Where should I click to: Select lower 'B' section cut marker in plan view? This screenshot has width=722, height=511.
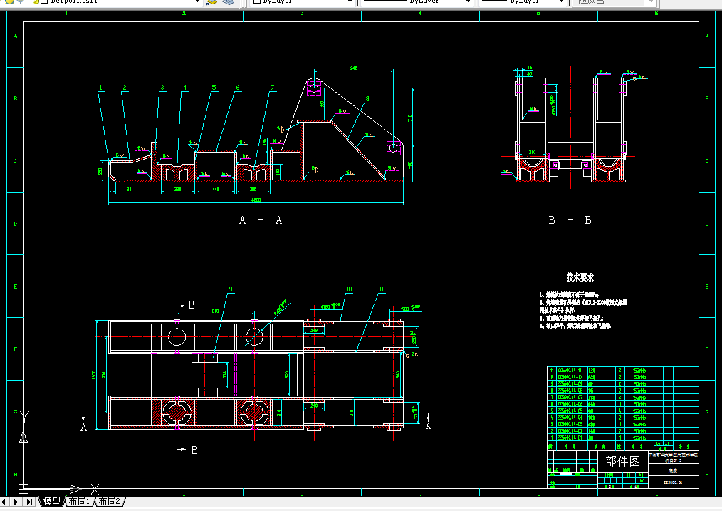click(194, 450)
